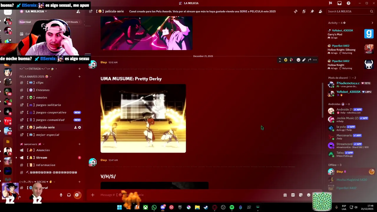377x212 pixels.
Task: Open PiperBot X402 Silksong activity card
Action: 350,49
